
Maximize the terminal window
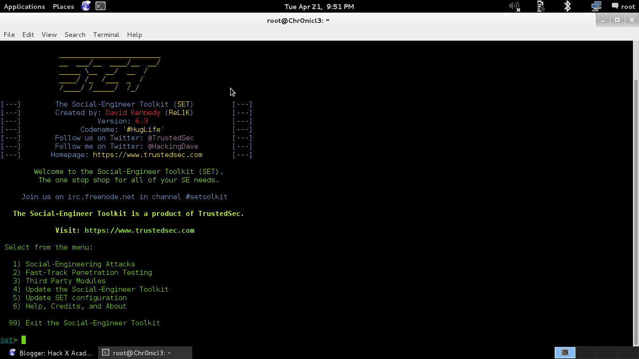617,20
